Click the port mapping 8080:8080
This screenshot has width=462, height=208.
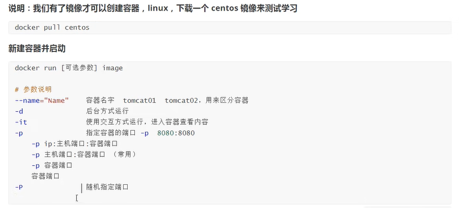point(176,133)
